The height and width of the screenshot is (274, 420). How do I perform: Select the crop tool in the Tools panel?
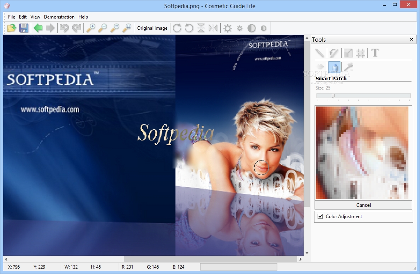pyautogui.click(x=360, y=53)
